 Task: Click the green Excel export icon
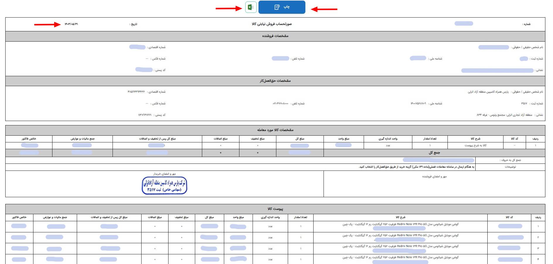[x=251, y=7]
